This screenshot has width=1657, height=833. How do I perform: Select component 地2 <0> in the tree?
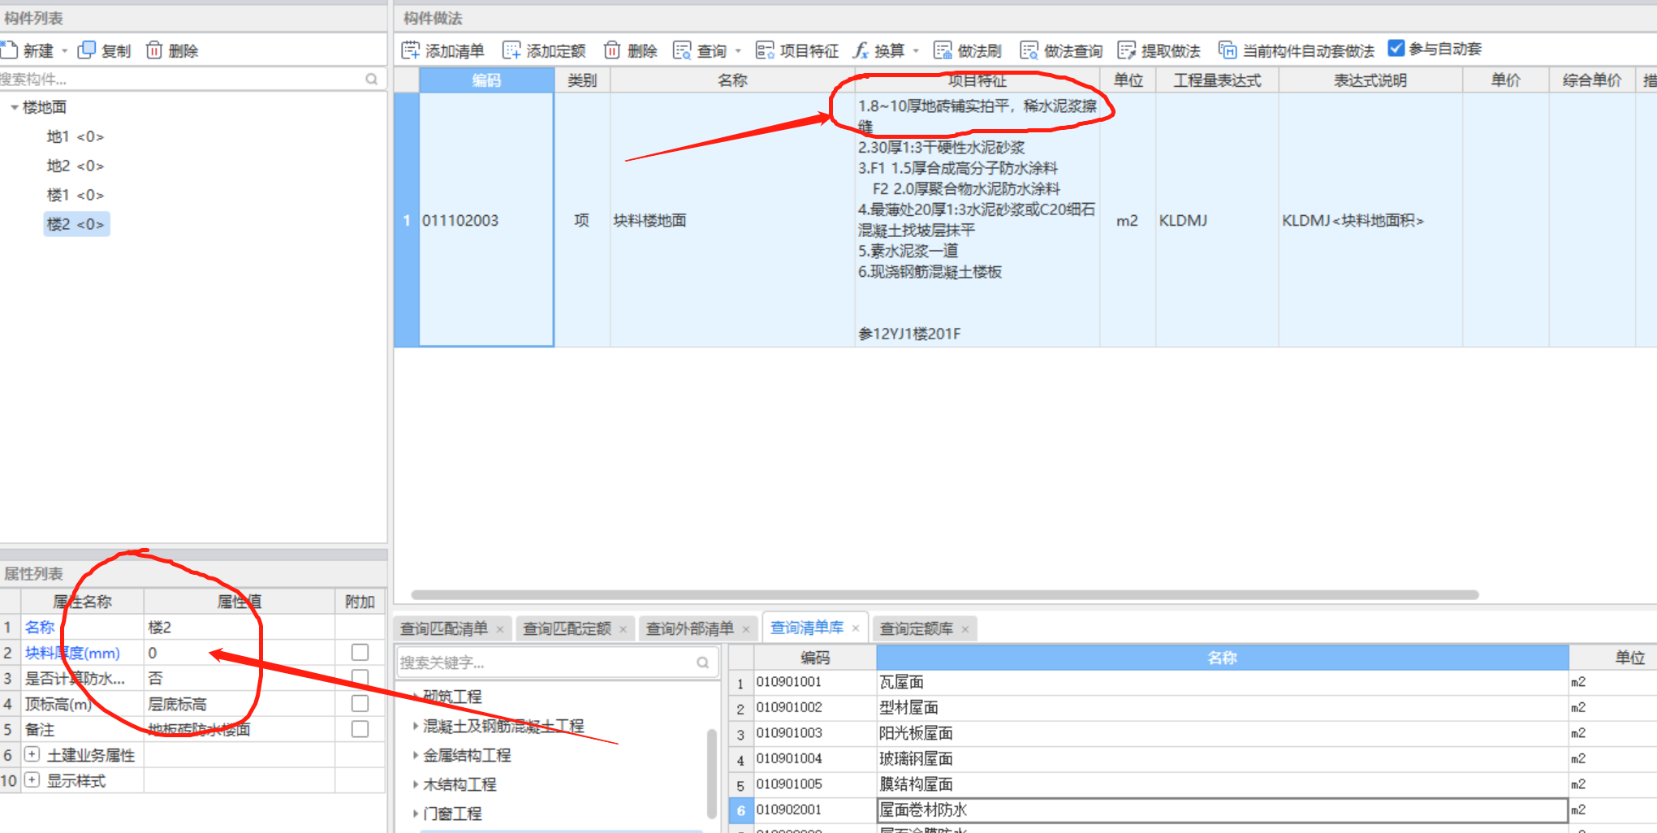click(x=76, y=166)
